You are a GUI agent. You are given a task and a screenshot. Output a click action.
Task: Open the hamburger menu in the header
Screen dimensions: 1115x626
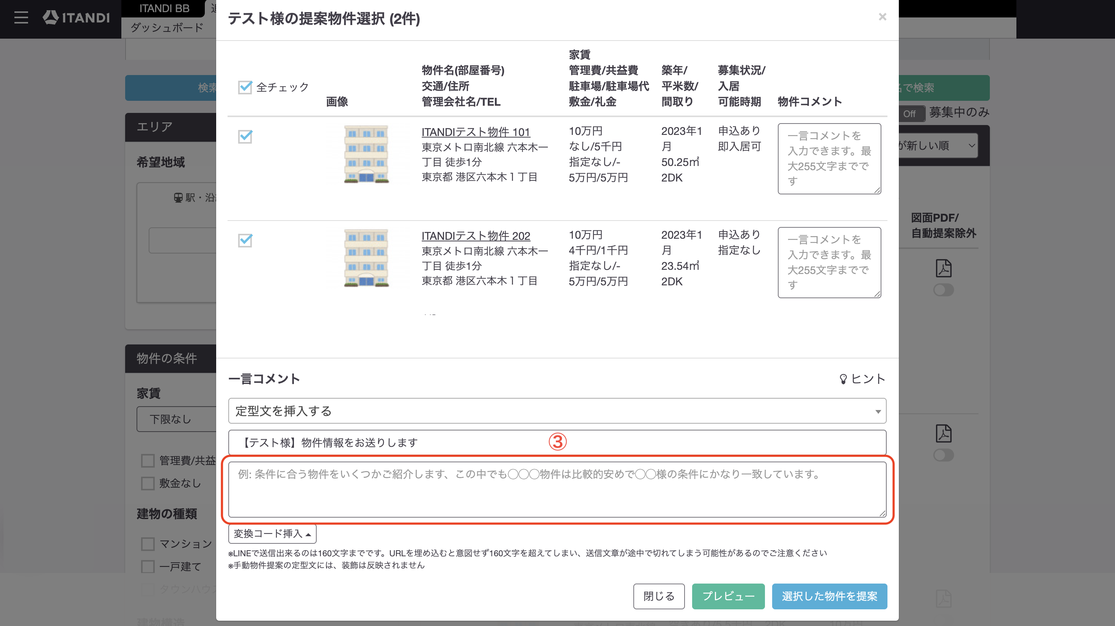21,18
